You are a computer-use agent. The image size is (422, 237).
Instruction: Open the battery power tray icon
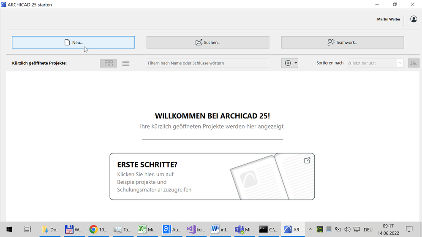[338, 229]
